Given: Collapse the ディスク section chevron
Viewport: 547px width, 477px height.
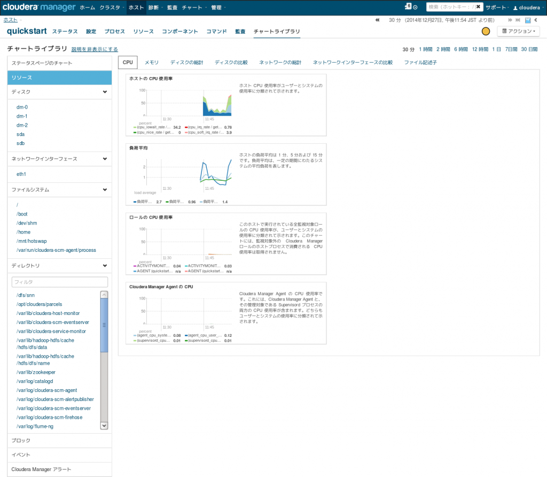Looking at the screenshot, I should coord(105,92).
